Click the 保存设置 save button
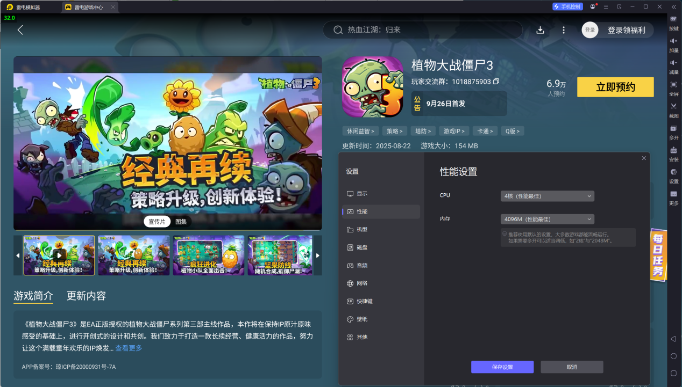Viewport: 682px width, 387px height. [x=502, y=367]
